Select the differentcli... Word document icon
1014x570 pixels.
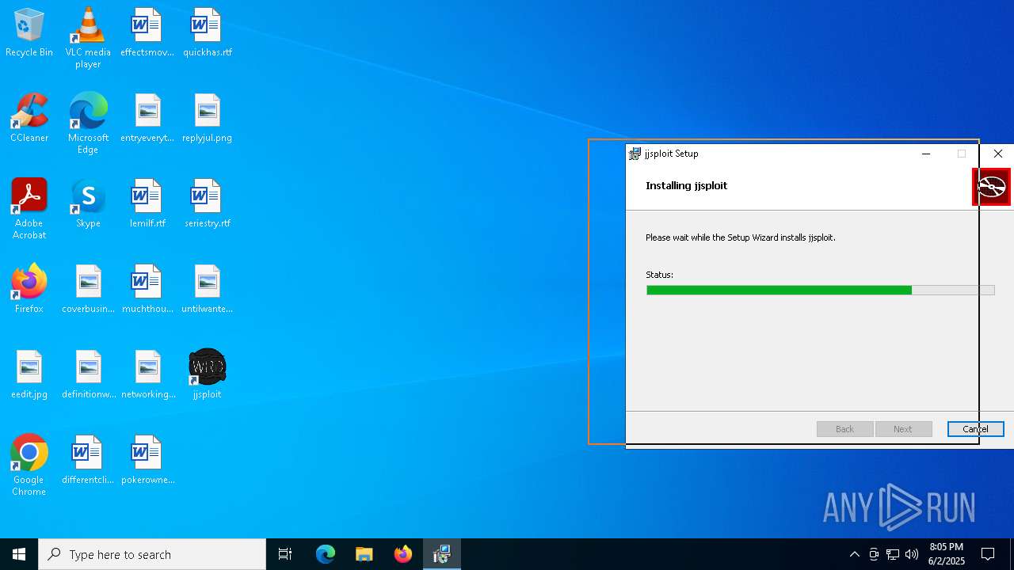point(88,460)
